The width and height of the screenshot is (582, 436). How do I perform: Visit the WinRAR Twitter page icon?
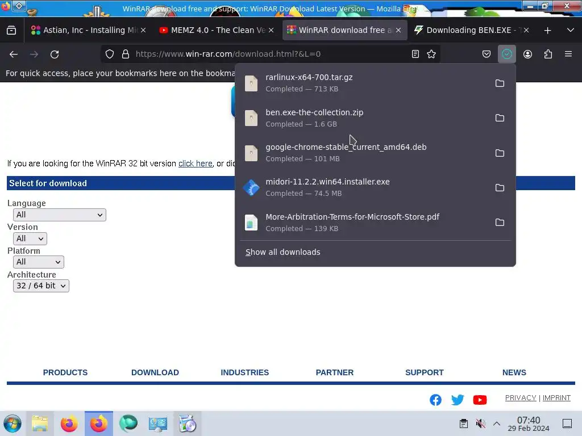[x=458, y=400]
